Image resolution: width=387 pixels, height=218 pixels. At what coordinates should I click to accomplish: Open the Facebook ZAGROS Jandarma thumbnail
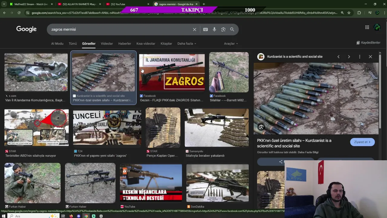tap(172, 72)
